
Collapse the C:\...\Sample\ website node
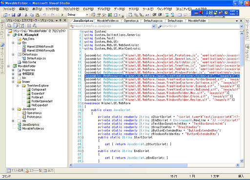(x=9, y=35)
